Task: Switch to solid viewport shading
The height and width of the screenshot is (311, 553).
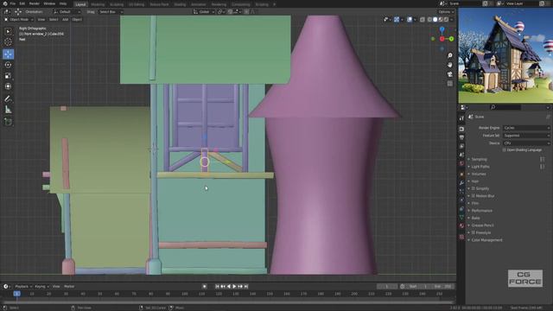Action: pos(435,20)
